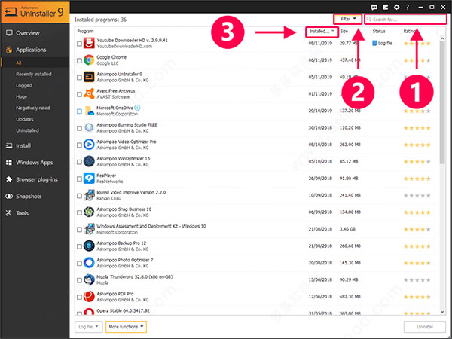Click the OneDrive info badge icon
The width and height of the screenshot is (452, 339).
tap(138, 108)
